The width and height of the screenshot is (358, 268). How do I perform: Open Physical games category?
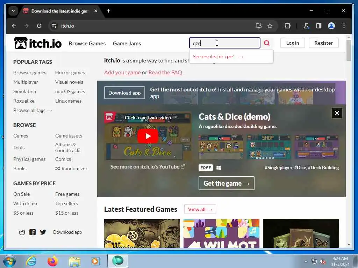click(x=29, y=159)
